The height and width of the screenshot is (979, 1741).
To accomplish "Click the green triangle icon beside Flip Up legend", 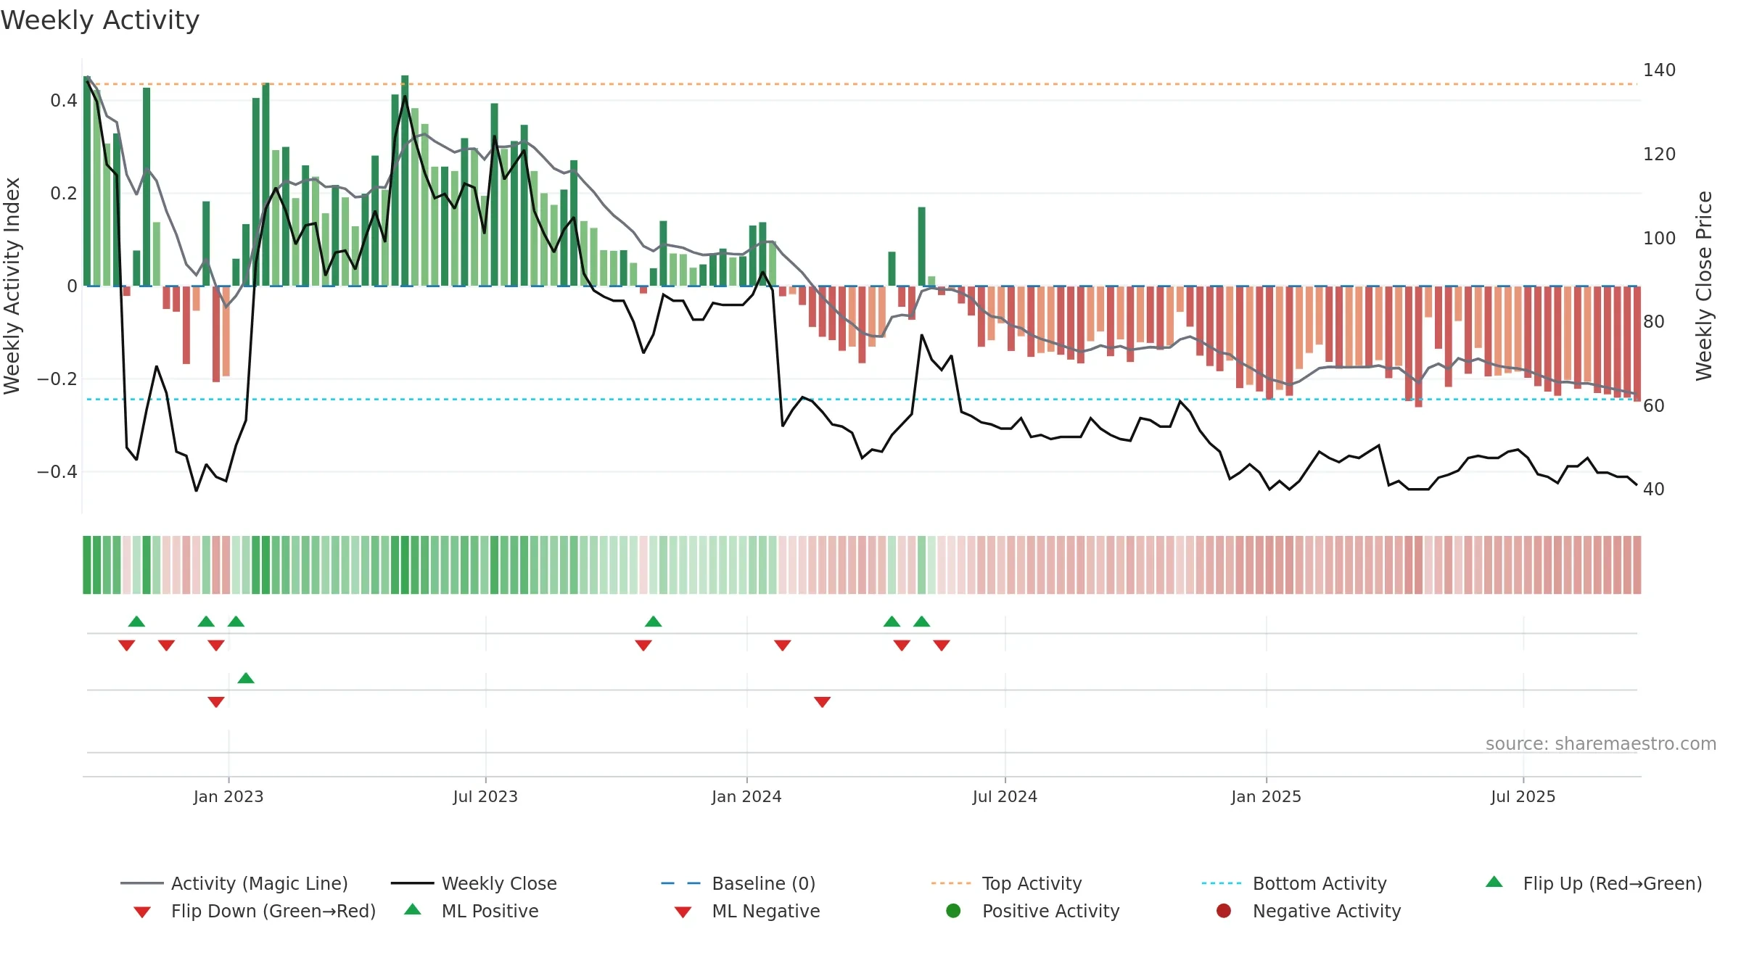I will 1494,882.
